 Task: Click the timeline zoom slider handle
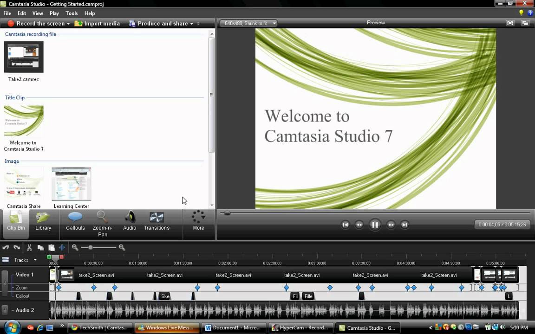tap(91, 247)
